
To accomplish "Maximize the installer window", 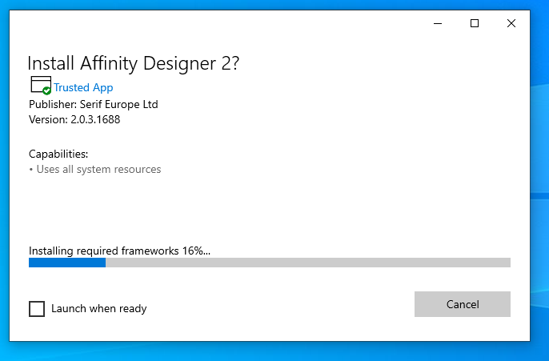I will click(x=475, y=23).
